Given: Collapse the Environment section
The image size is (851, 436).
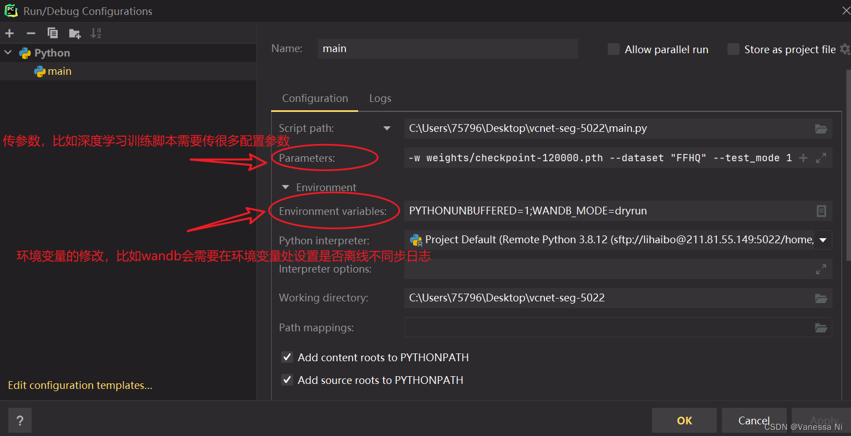Looking at the screenshot, I should (x=285, y=187).
